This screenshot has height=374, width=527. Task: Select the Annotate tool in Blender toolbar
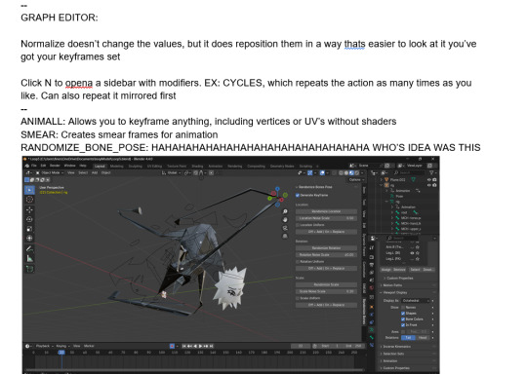[x=29, y=249]
